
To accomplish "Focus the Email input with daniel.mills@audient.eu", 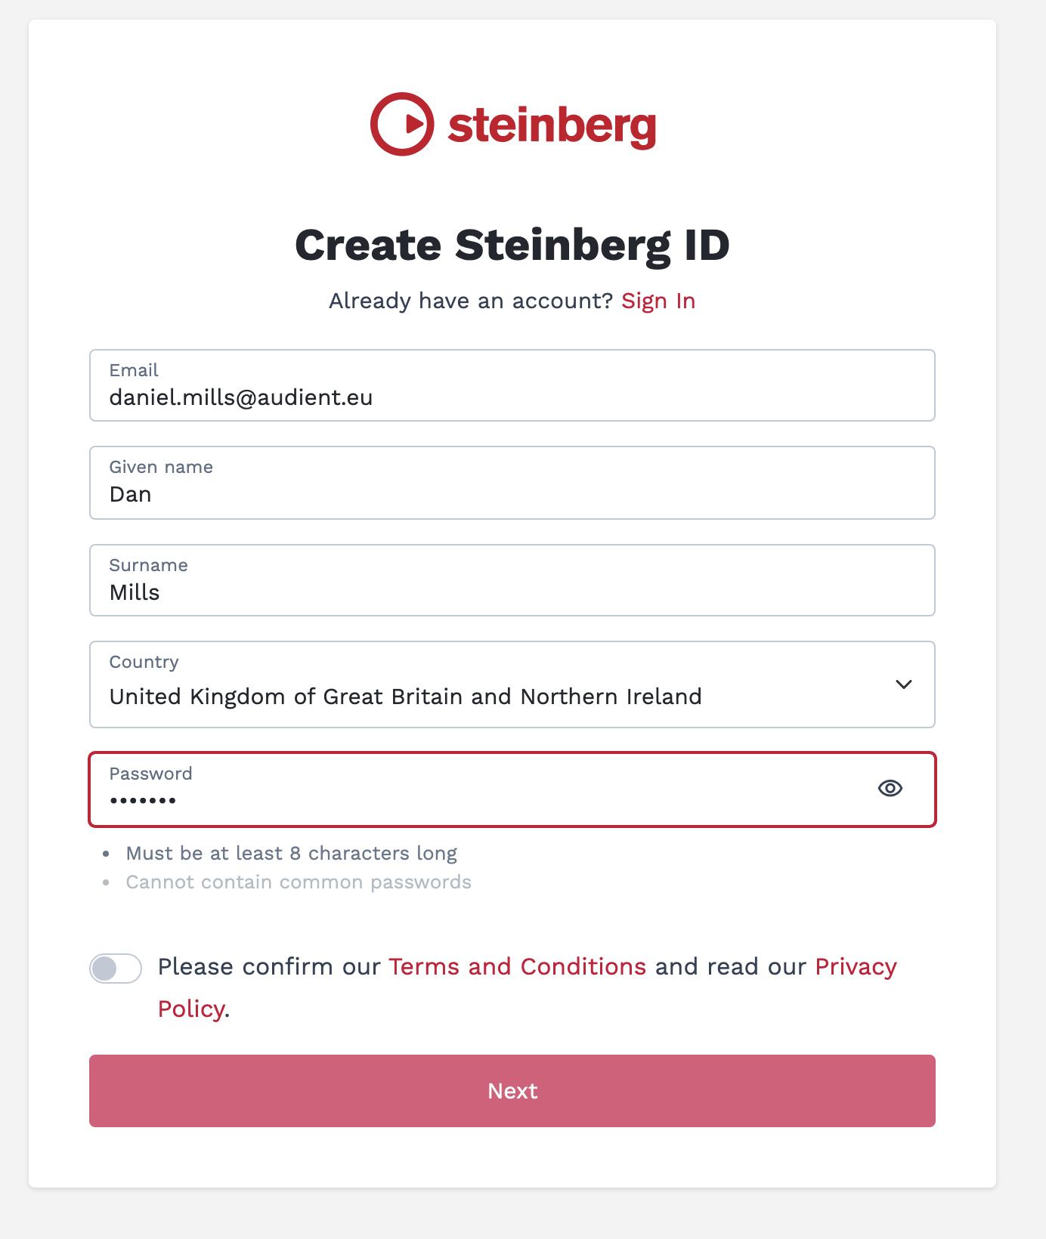I will click(512, 385).
